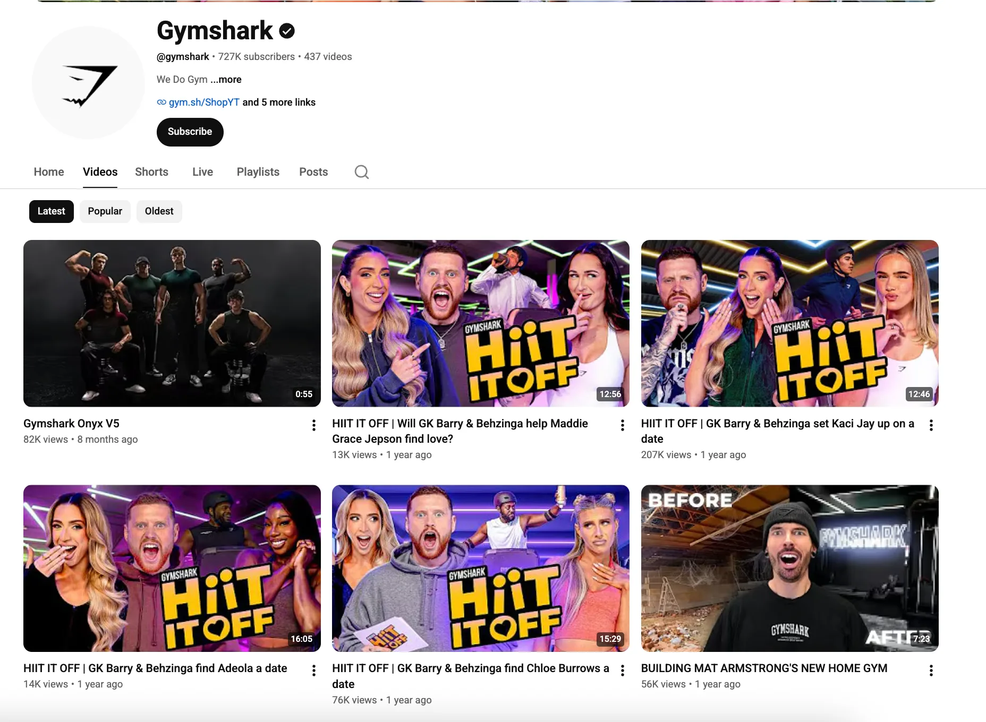
Task: Click the verified checkmark badge beside Gymshark
Action: click(x=287, y=31)
